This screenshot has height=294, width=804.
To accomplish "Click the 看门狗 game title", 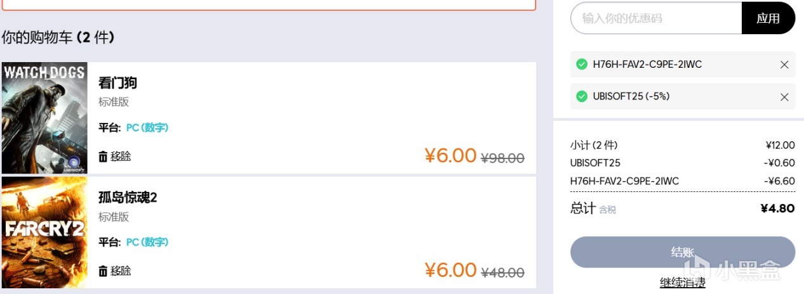I will click(x=118, y=83).
